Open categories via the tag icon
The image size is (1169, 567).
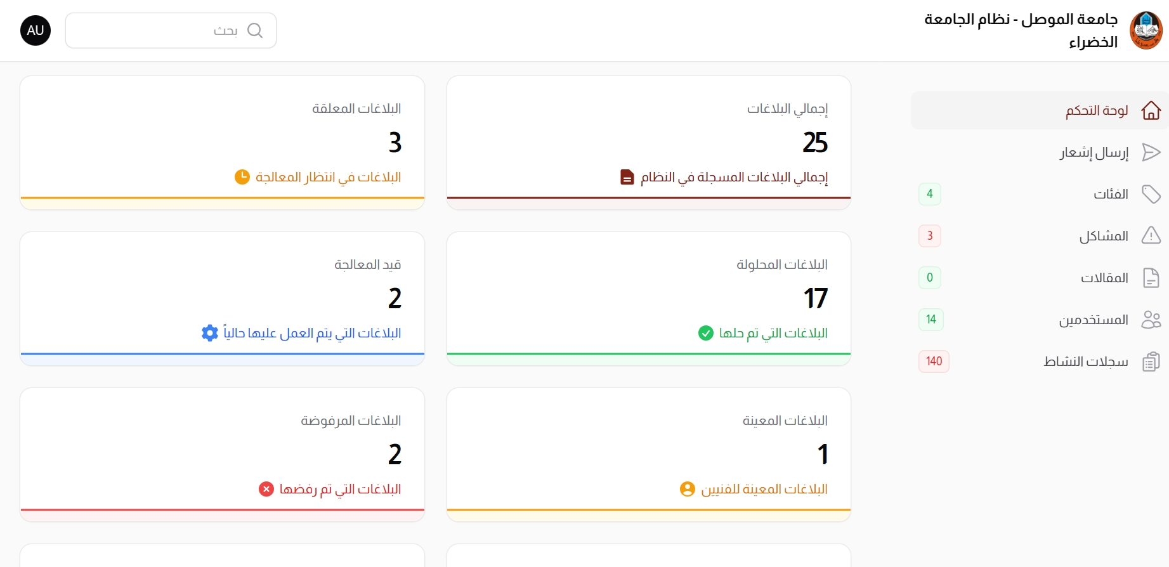[x=1151, y=193]
